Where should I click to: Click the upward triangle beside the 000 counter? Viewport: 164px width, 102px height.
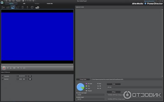(x=11, y=68)
